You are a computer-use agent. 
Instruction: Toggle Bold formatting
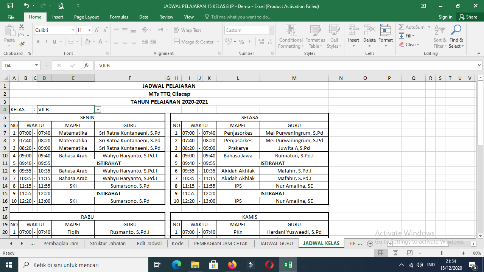pyautogui.click(x=38, y=42)
